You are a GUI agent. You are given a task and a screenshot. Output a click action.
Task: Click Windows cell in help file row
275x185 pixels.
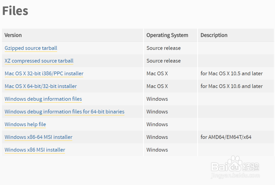point(157,124)
